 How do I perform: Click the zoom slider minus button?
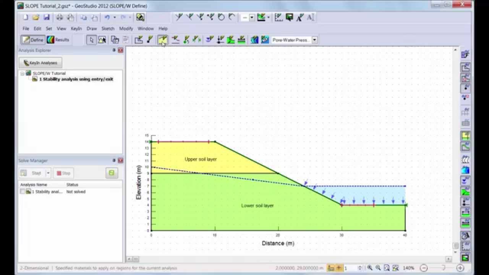pos(424,268)
